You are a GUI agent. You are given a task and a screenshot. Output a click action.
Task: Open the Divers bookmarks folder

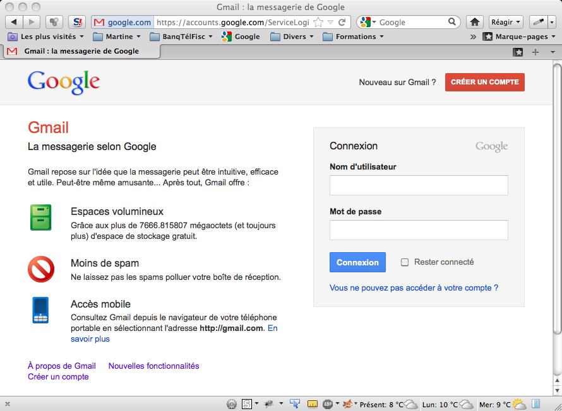(x=292, y=37)
